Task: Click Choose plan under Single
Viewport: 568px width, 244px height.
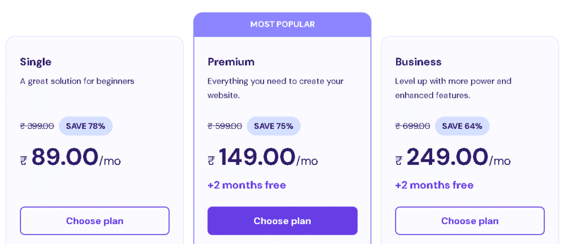Action: [94, 221]
